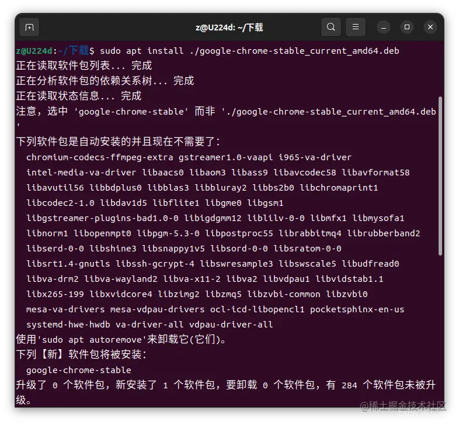The width and height of the screenshot is (459, 424).
Task: Click the line '正在分析软件包的依赖关系树... 完成'
Action: click(105, 81)
